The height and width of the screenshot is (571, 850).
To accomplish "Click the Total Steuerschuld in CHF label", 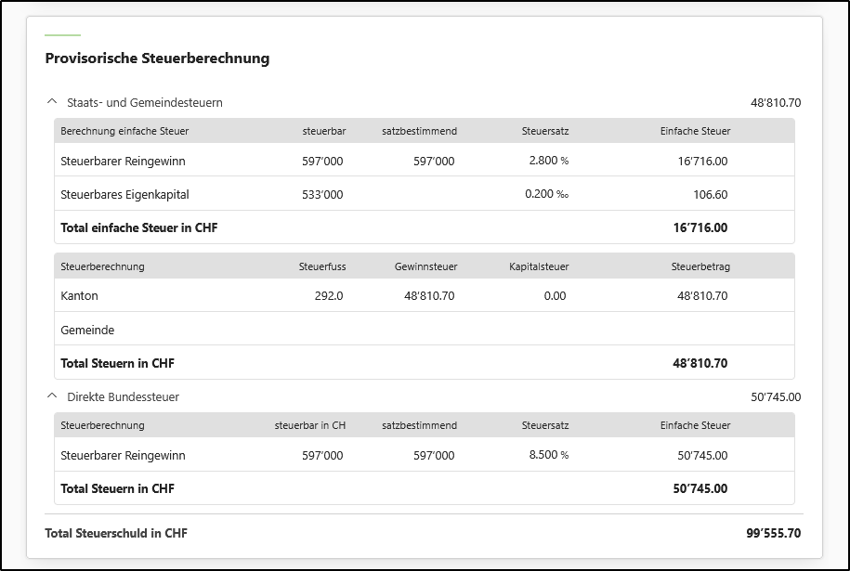I will (116, 533).
